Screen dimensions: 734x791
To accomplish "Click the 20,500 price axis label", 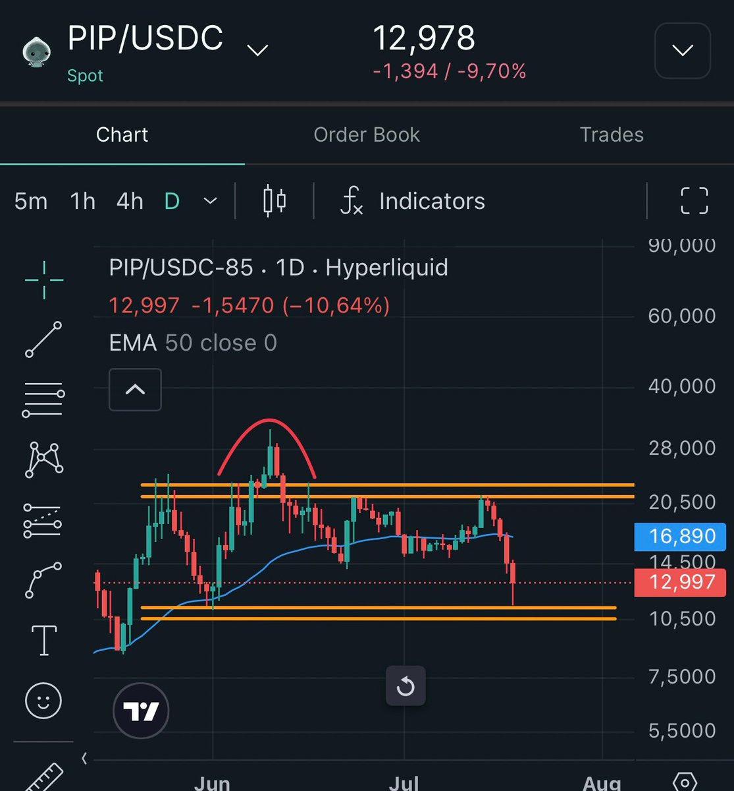I will pyautogui.click(x=682, y=502).
